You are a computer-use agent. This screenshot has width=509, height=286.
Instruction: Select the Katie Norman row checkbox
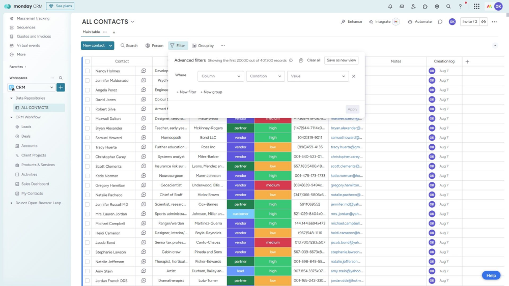(x=88, y=176)
